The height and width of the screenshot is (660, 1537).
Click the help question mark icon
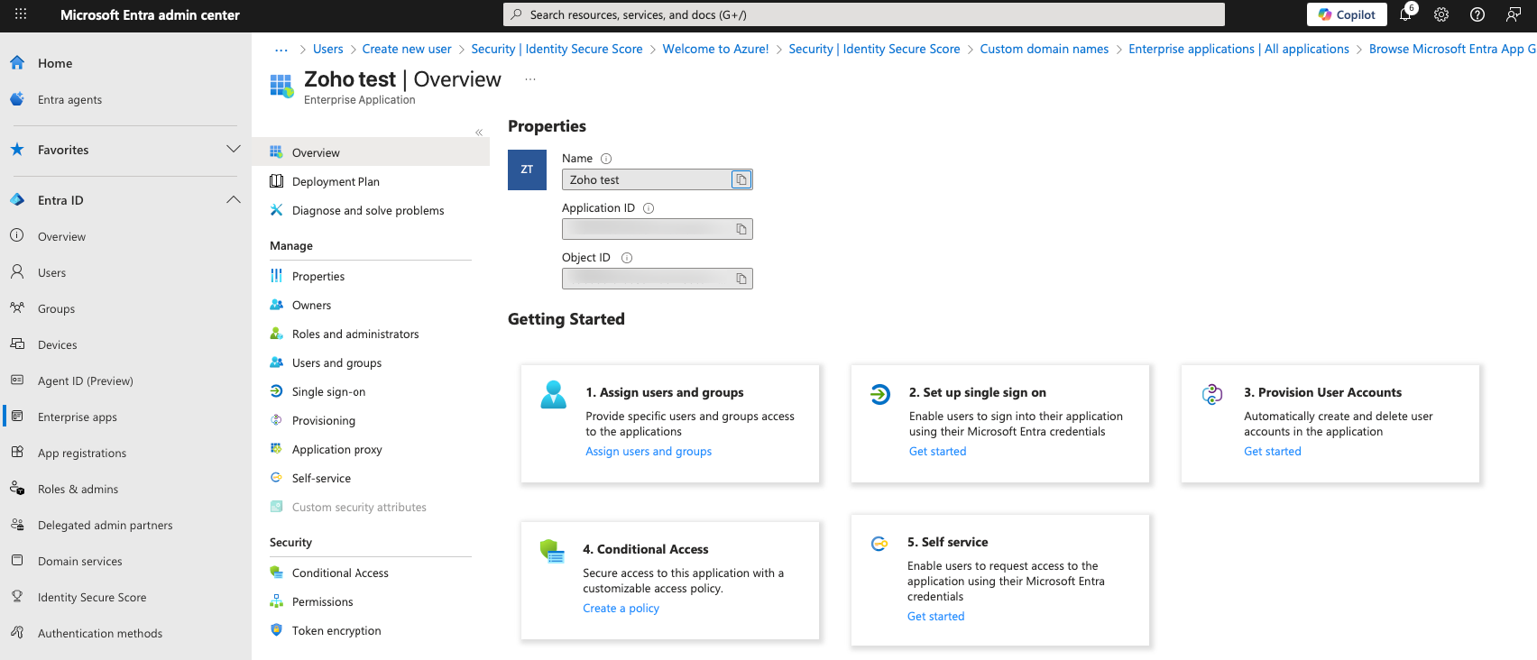coord(1477,14)
